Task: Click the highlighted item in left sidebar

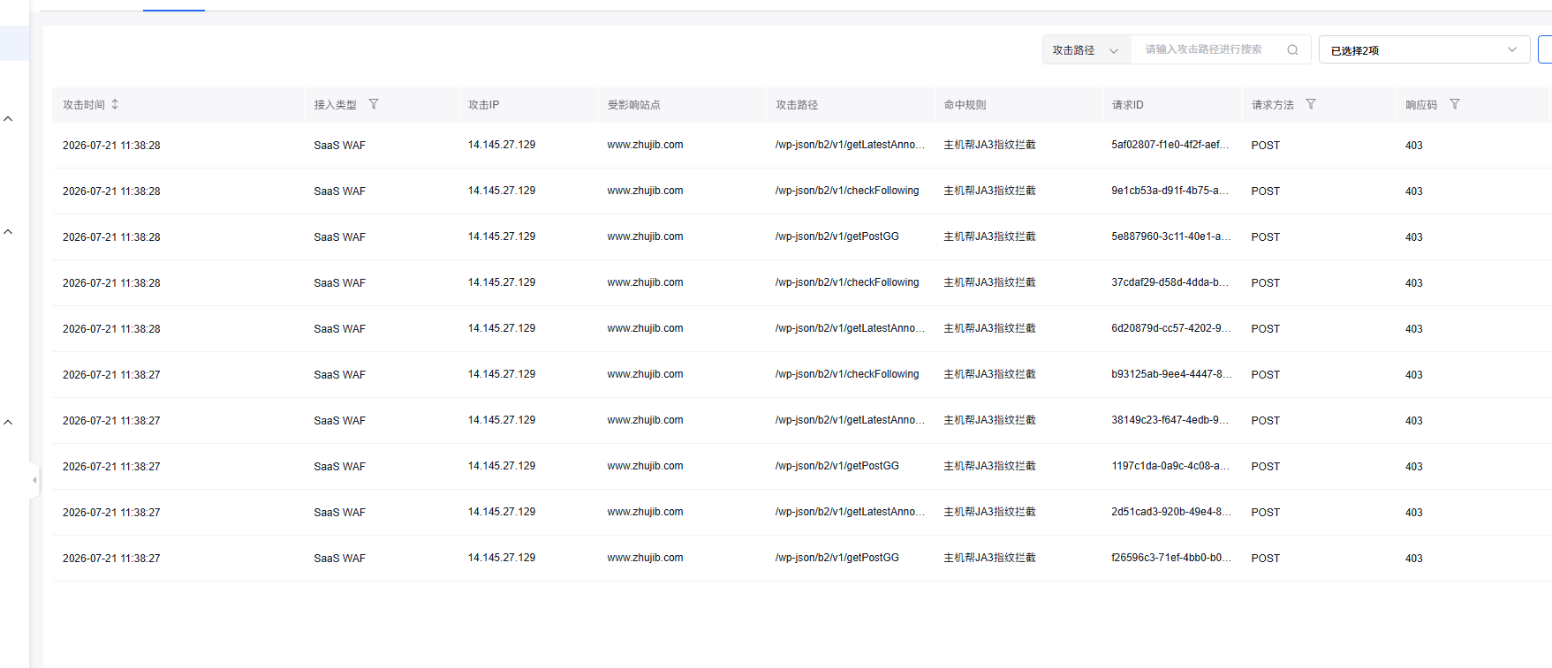Action: point(14,43)
